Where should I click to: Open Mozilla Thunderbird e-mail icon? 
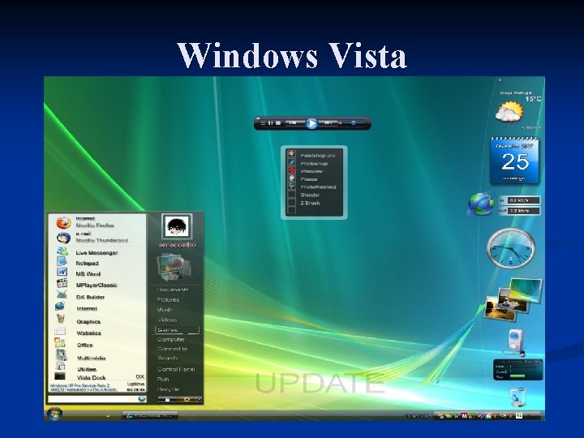(x=64, y=238)
